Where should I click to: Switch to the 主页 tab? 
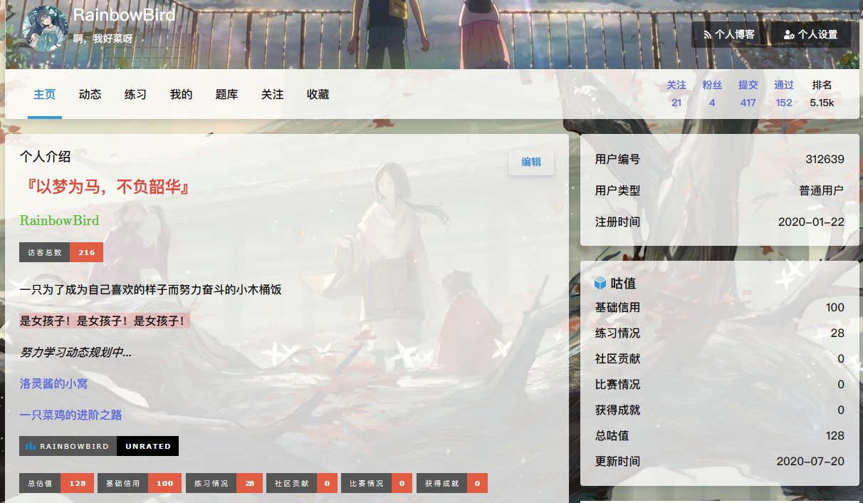(45, 94)
